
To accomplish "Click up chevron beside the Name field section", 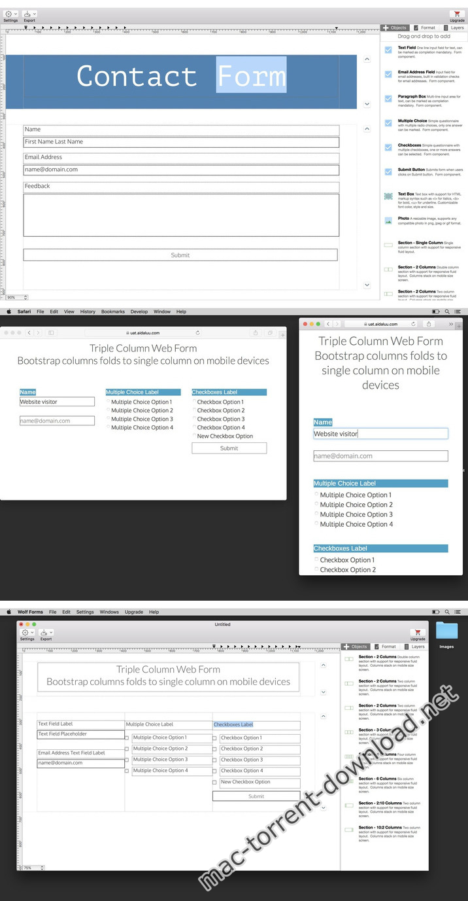I will 367,129.
